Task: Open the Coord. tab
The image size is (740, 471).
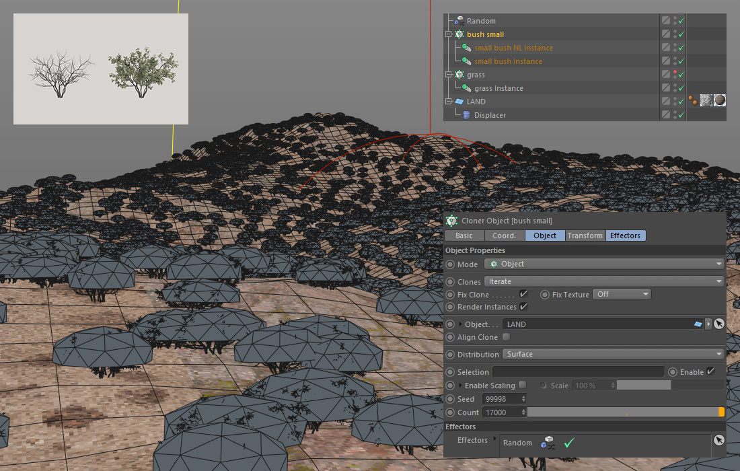Action: [x=504, y=235]
